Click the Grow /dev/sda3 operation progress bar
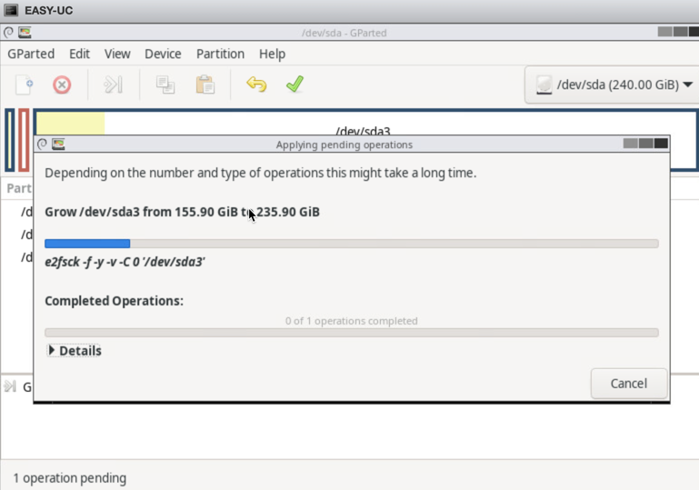Viewport: 699px width, 490px height. click(x=351, y=244)
